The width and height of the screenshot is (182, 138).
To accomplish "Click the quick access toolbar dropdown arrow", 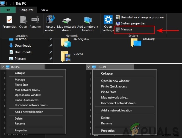I will click(x=10, y=4).
